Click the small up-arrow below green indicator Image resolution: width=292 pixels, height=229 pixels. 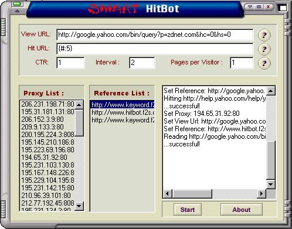[x=17, y=11]
